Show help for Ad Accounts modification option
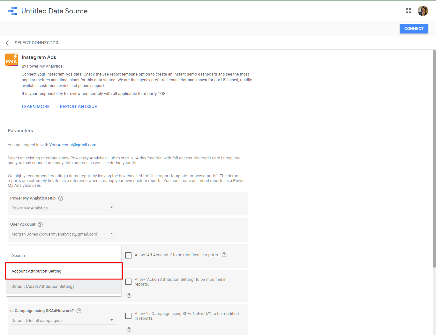This screenshot has width=436, height=335. pyautogui.click(x=224, y=255)
